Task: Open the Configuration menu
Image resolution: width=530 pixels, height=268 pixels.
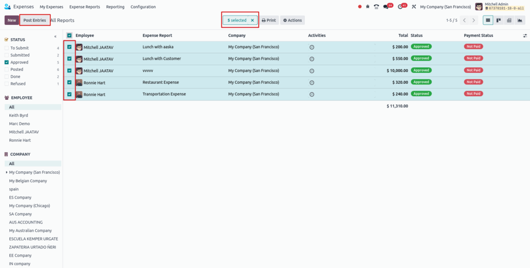Action: click(x=143, y=7)
